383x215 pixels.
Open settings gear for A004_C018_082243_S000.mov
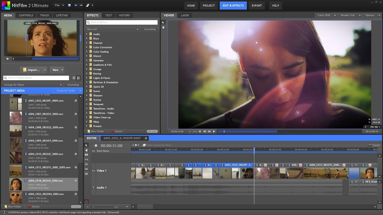(x=76, y=181)
